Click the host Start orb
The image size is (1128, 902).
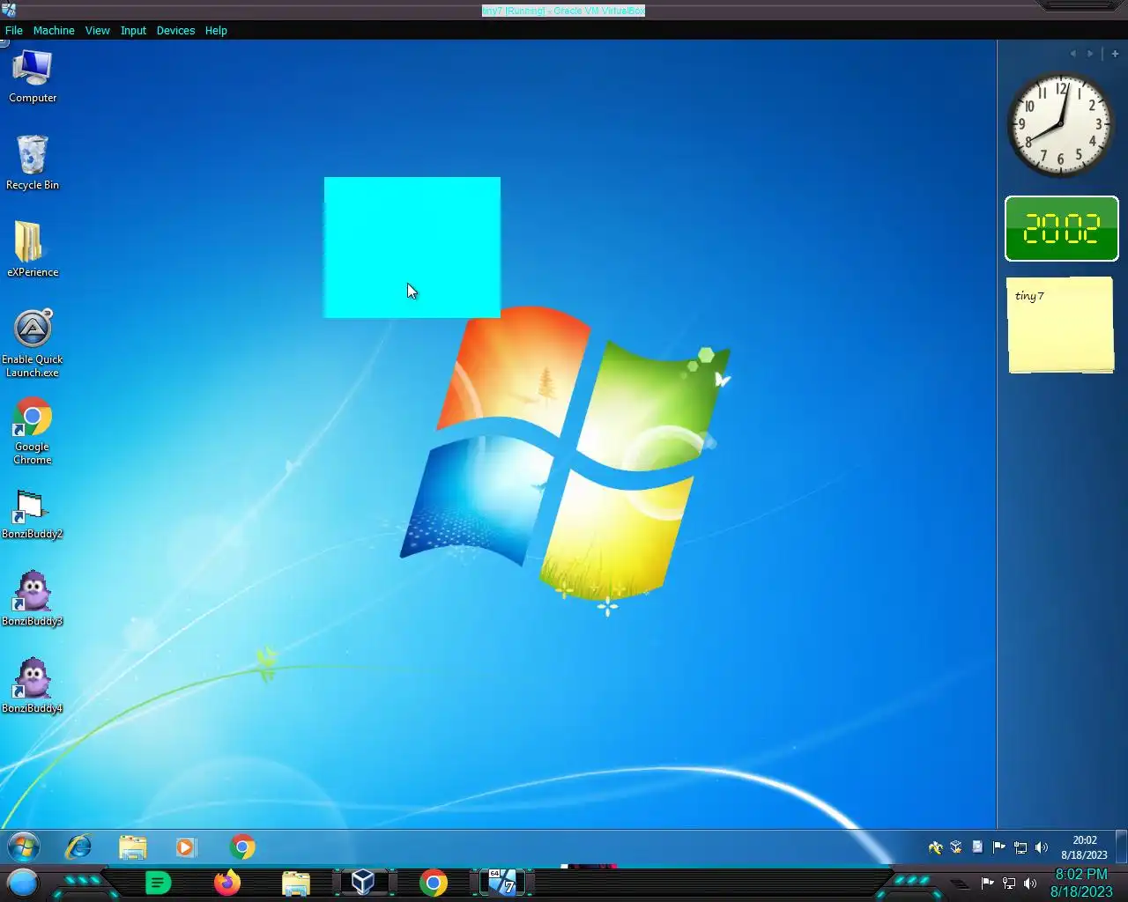[x=23, y=883]
